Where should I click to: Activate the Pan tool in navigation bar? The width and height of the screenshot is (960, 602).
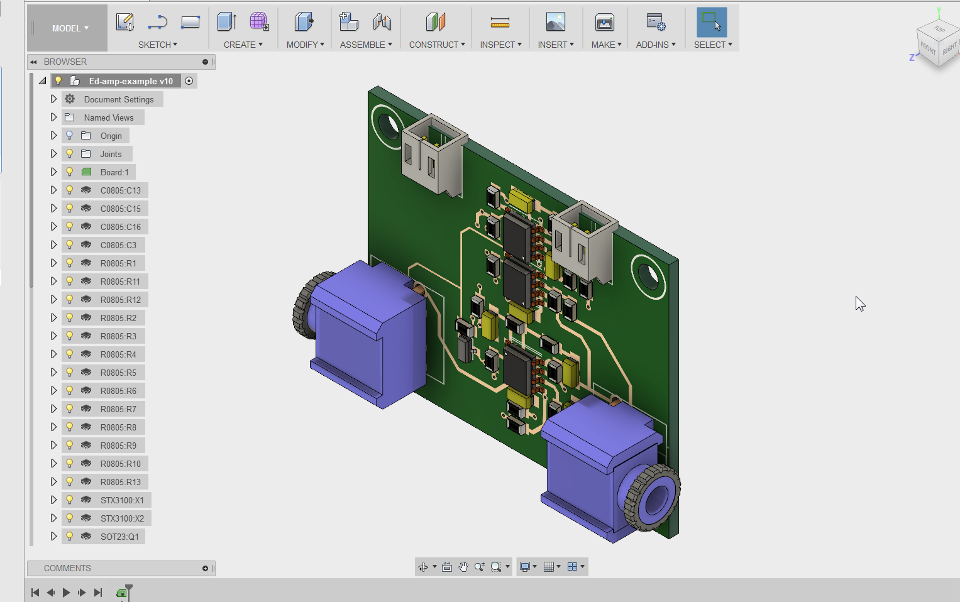point(463,566)
